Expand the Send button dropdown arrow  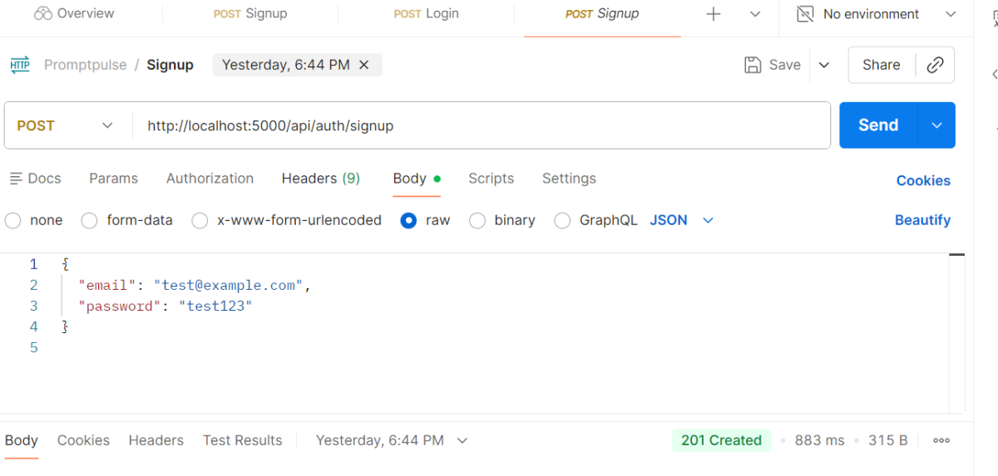pos(936,125)
